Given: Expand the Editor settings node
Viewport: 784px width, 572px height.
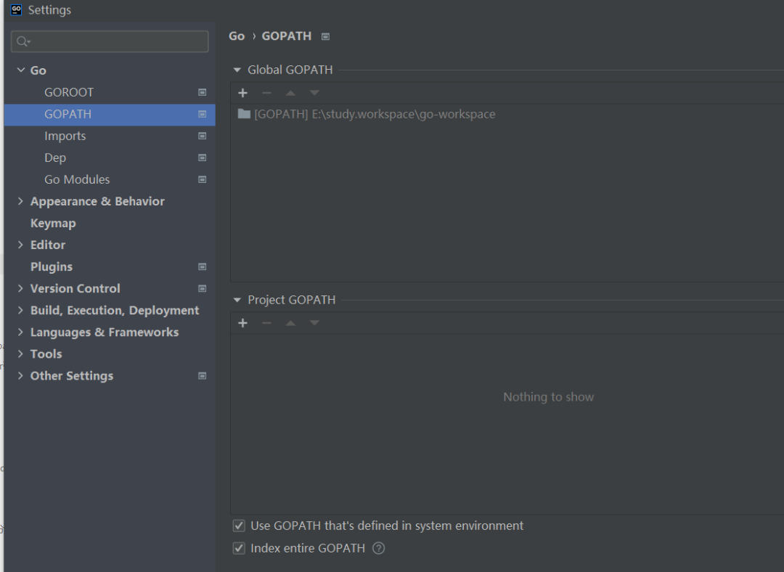Looking at the screenshot, I should click(x=20, y=245).
